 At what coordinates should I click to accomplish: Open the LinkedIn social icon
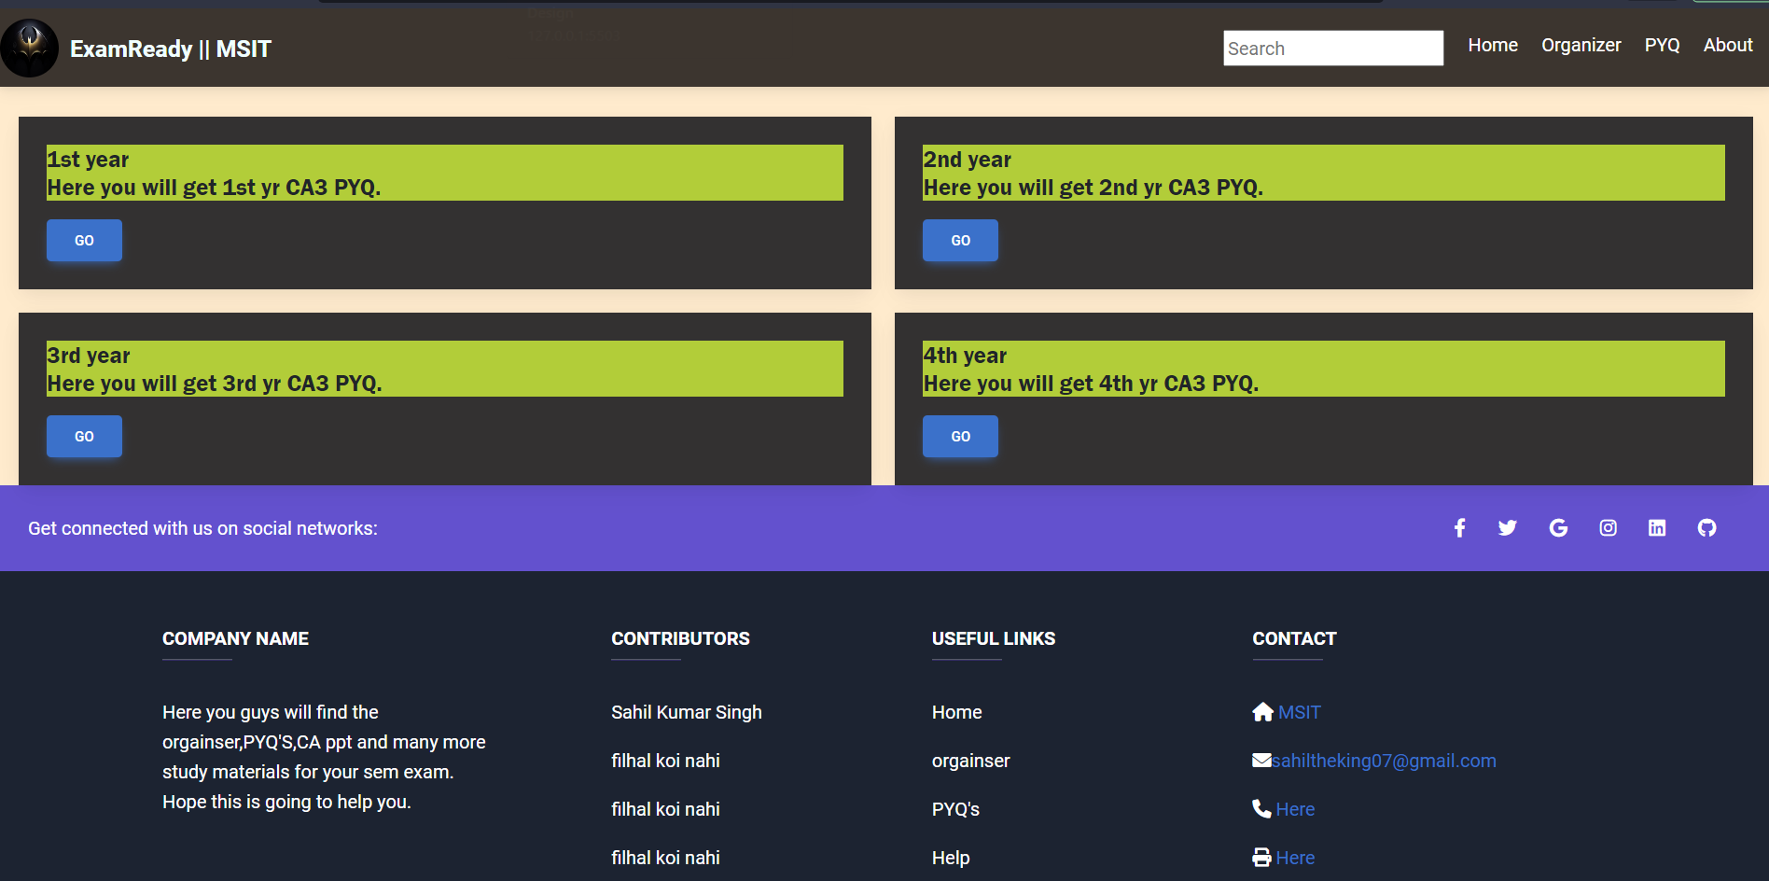[x=1657, y=528]
